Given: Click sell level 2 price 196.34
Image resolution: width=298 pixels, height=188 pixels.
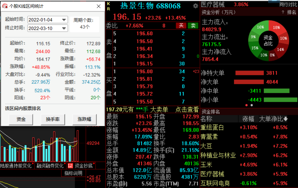Looking at the screenshot, I should pos(145,56).
